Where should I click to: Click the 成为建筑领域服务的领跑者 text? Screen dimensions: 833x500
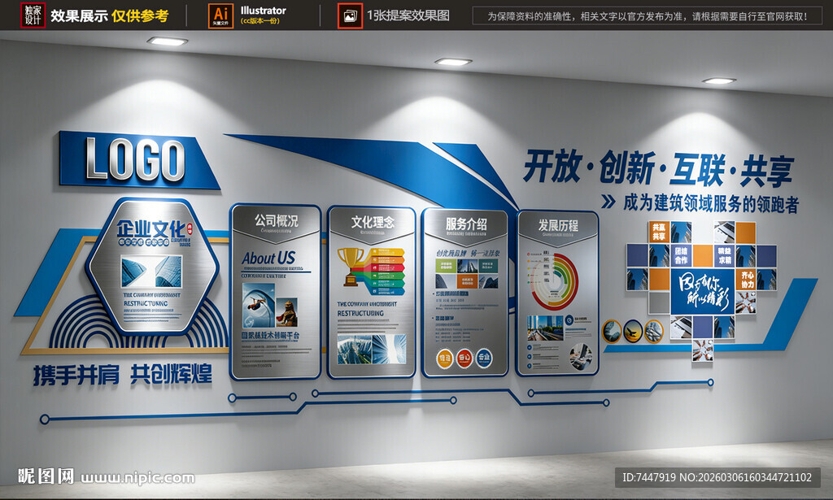[711, 202]
